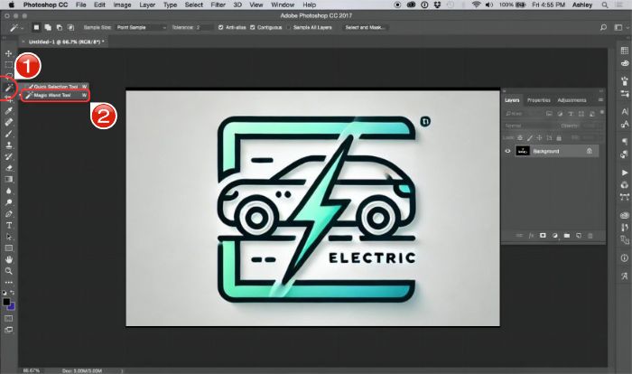
Task: Choose the Quick Selection Tool
Action: coord(56,87)
